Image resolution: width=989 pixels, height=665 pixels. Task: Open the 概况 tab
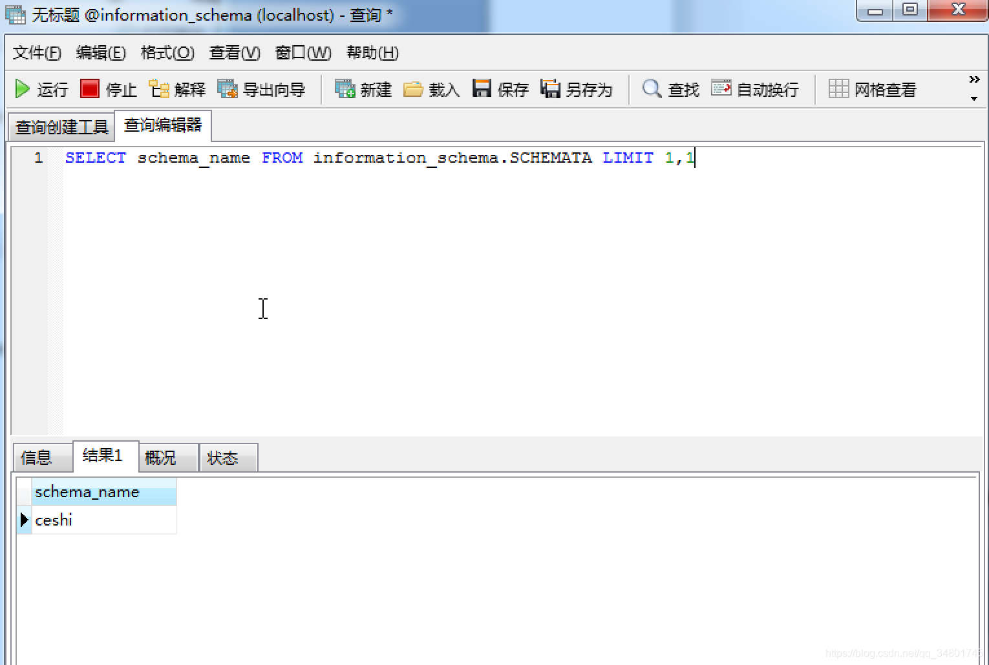tap(169, 458)
